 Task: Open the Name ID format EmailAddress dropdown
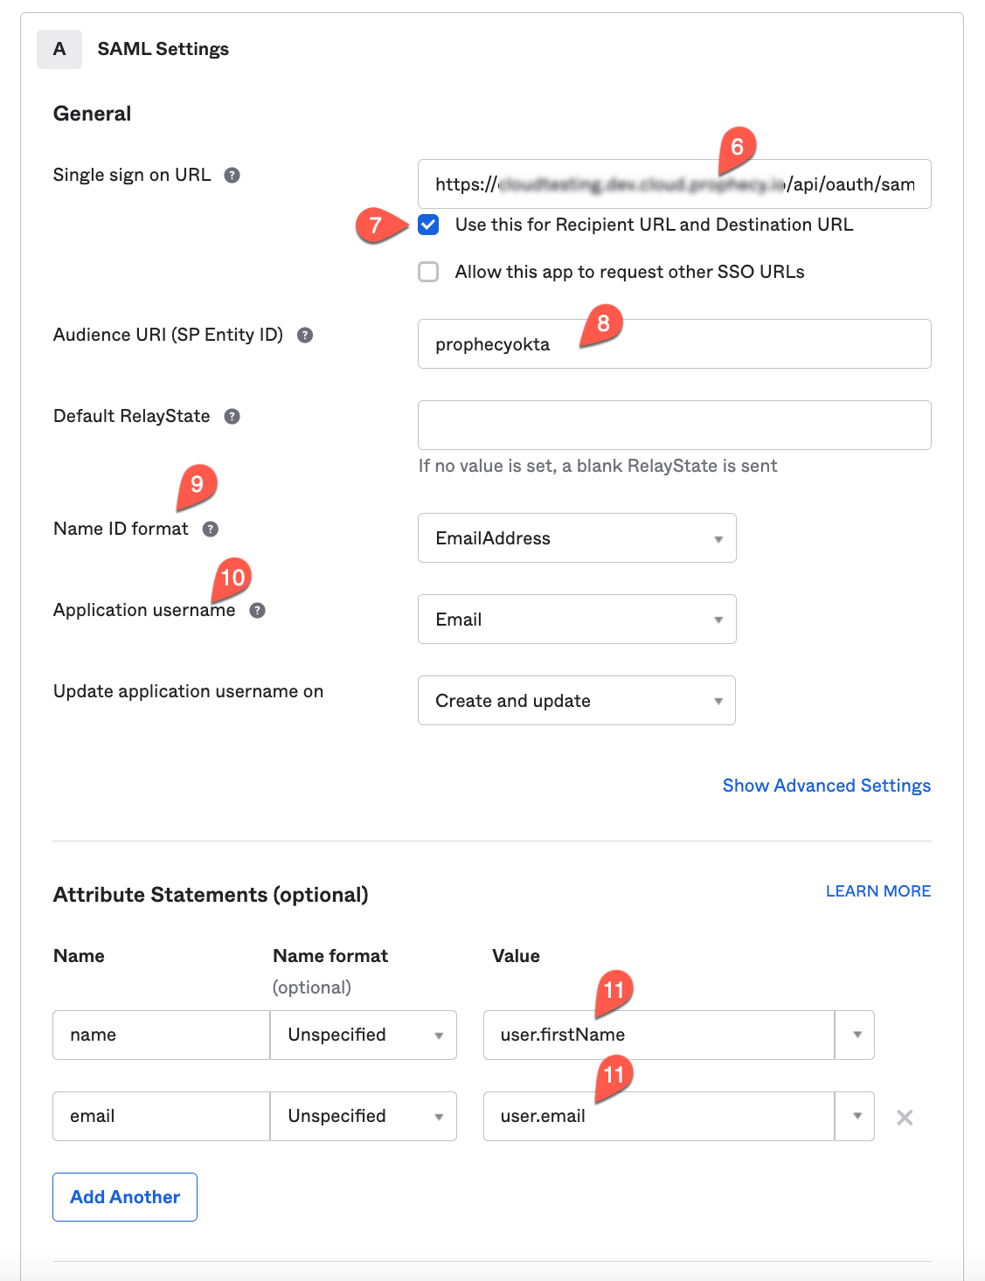click(577, 538)
